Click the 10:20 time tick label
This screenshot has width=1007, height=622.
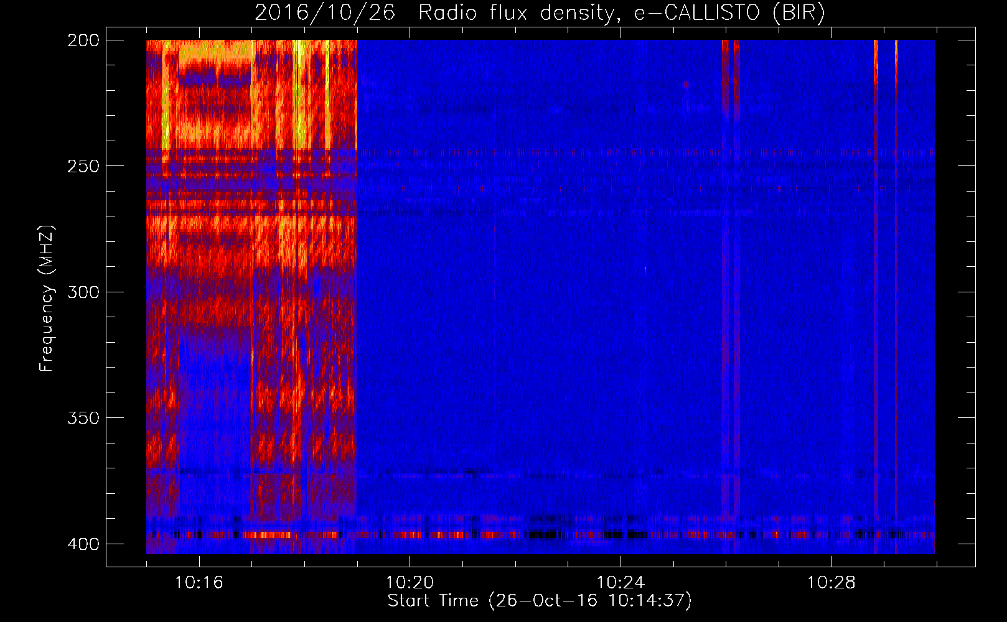pos(410,582)
